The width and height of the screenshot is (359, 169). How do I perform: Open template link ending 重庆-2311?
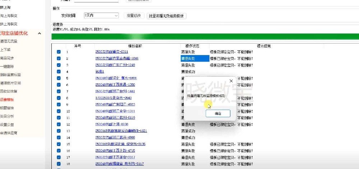tap(112, 52)
